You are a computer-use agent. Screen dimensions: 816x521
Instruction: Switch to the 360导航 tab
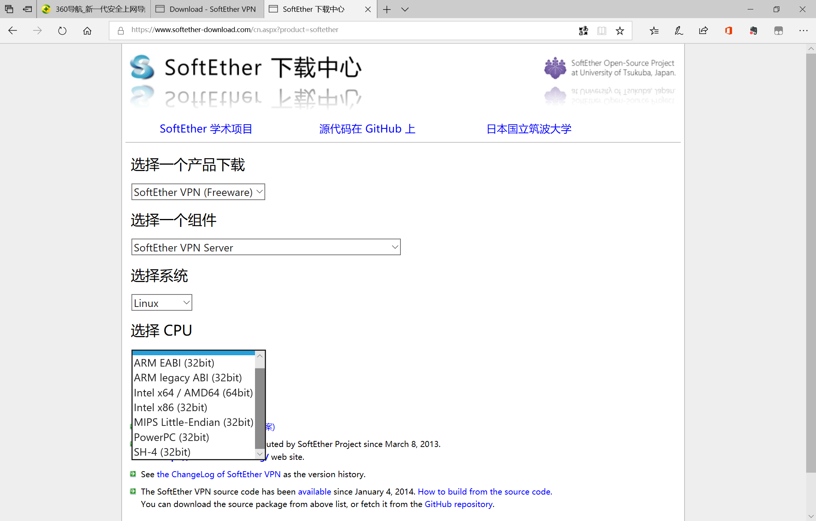tap(94, 9)
